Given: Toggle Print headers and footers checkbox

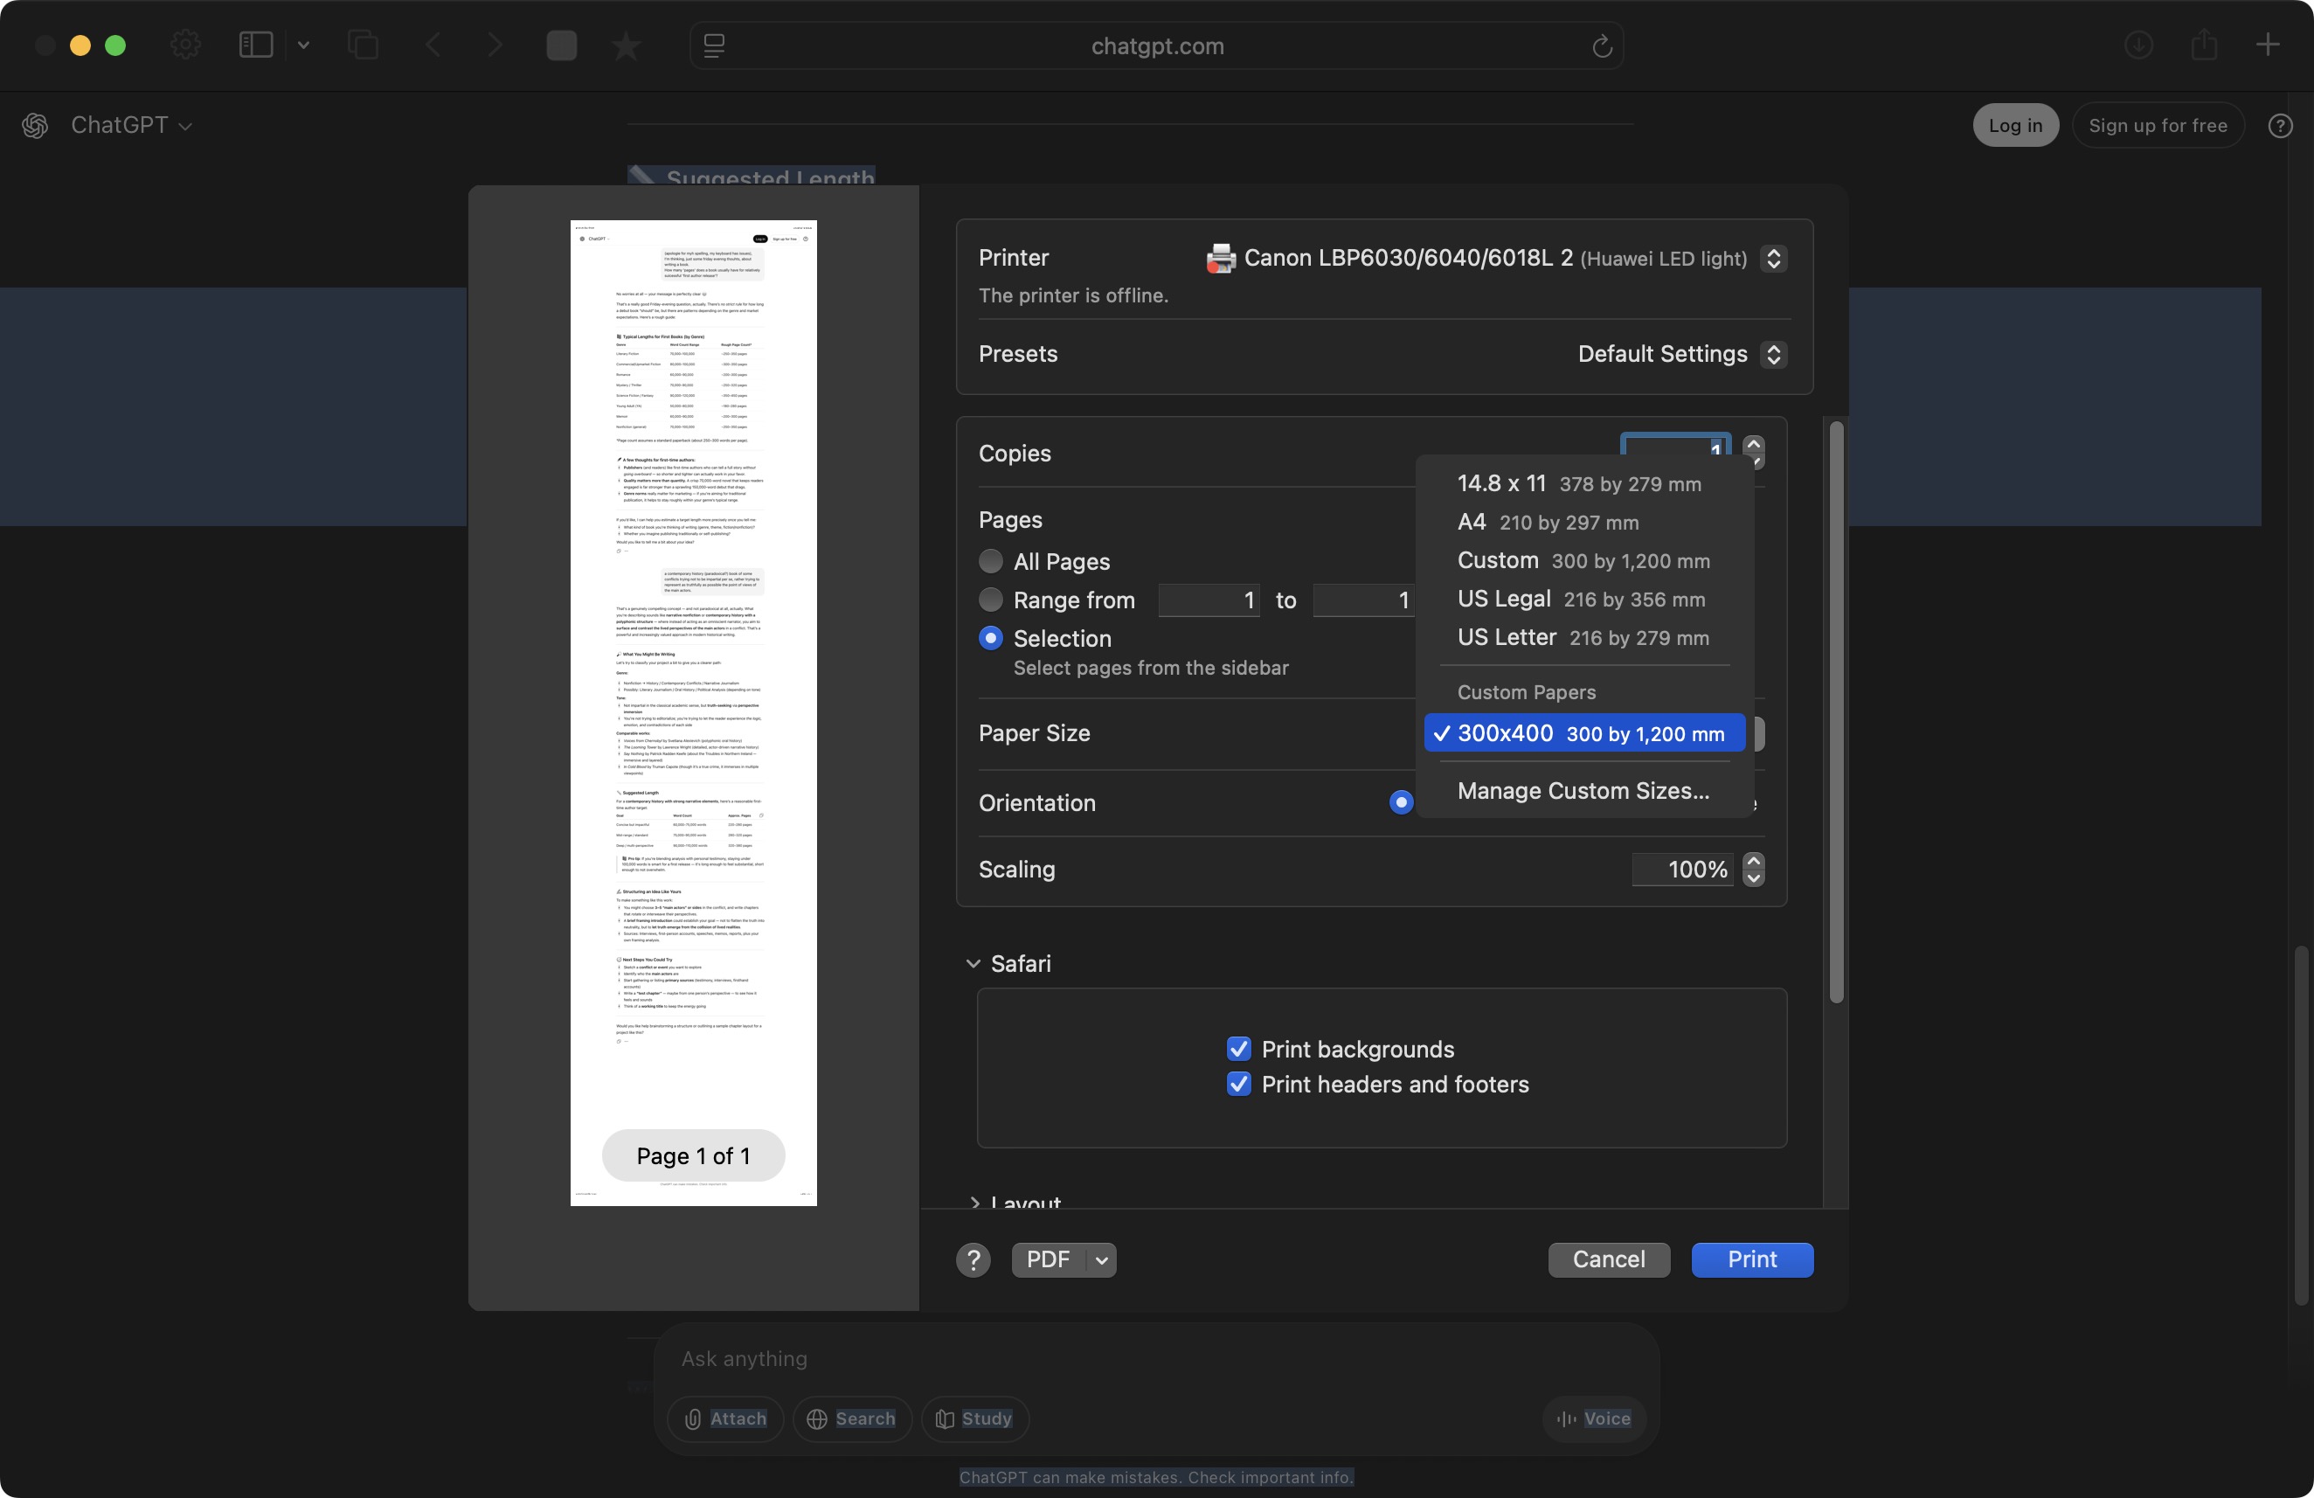Looking at the screenshot, I should coord(1237,1084).
